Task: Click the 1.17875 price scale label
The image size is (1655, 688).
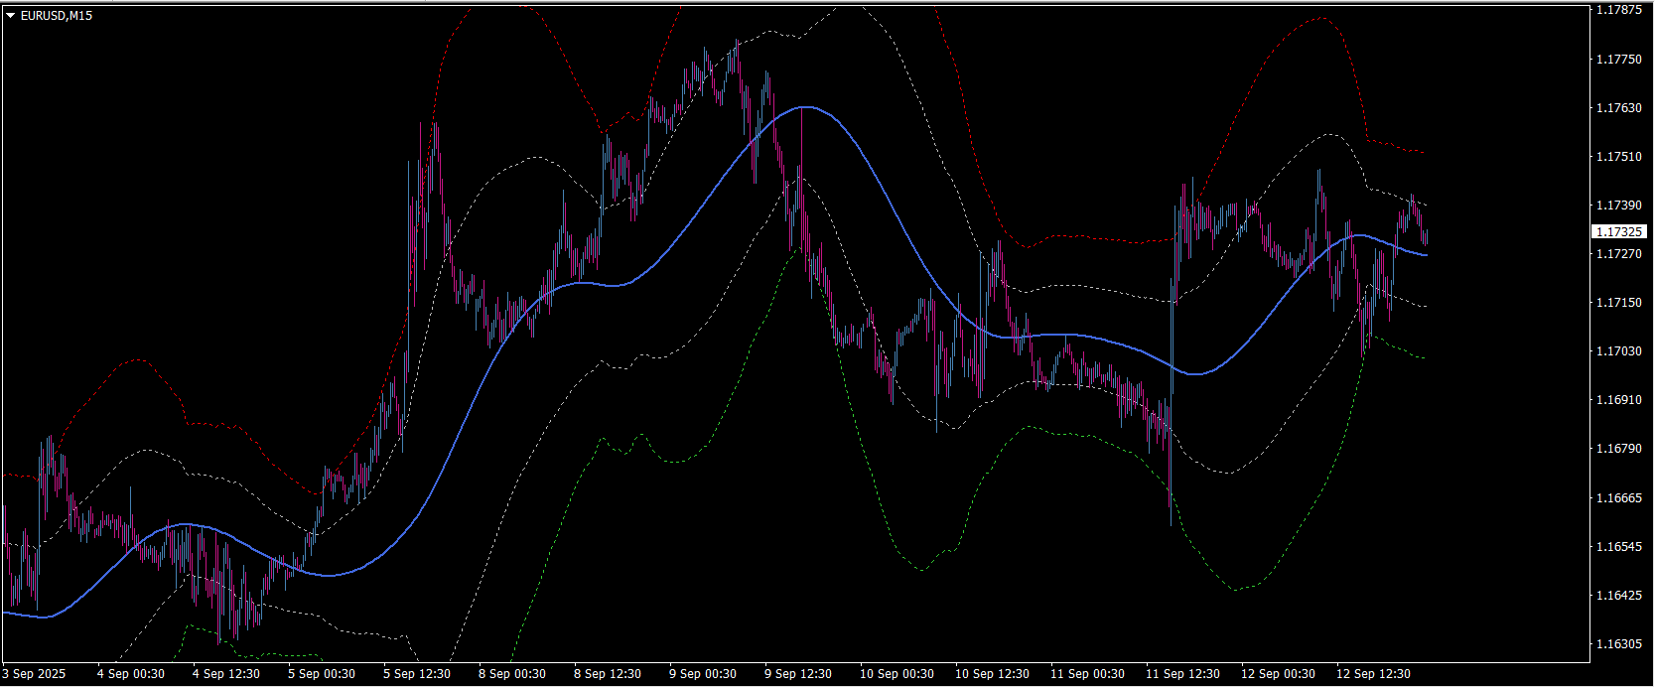Action: pos(1618,10)
